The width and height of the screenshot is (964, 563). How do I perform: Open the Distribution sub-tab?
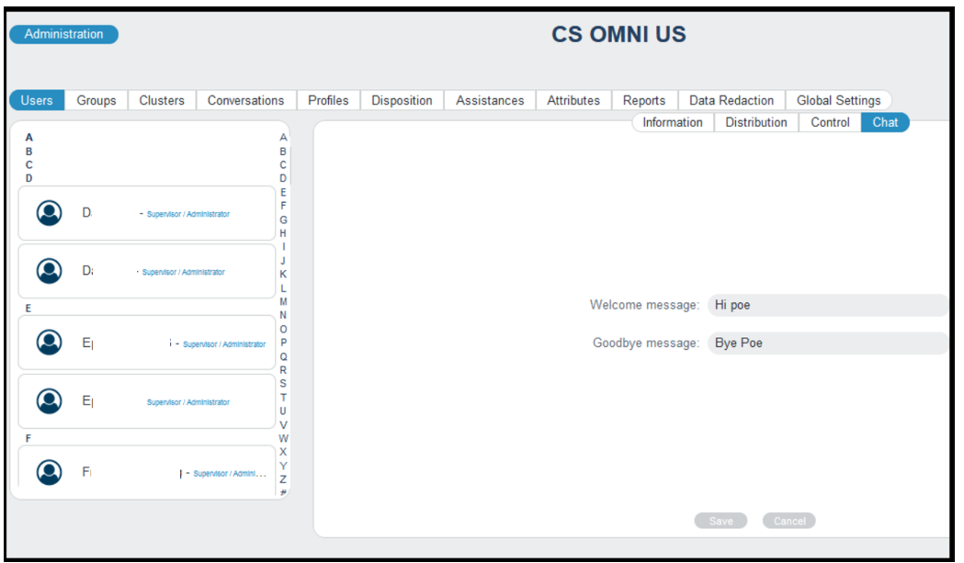[x=756, y=122]
